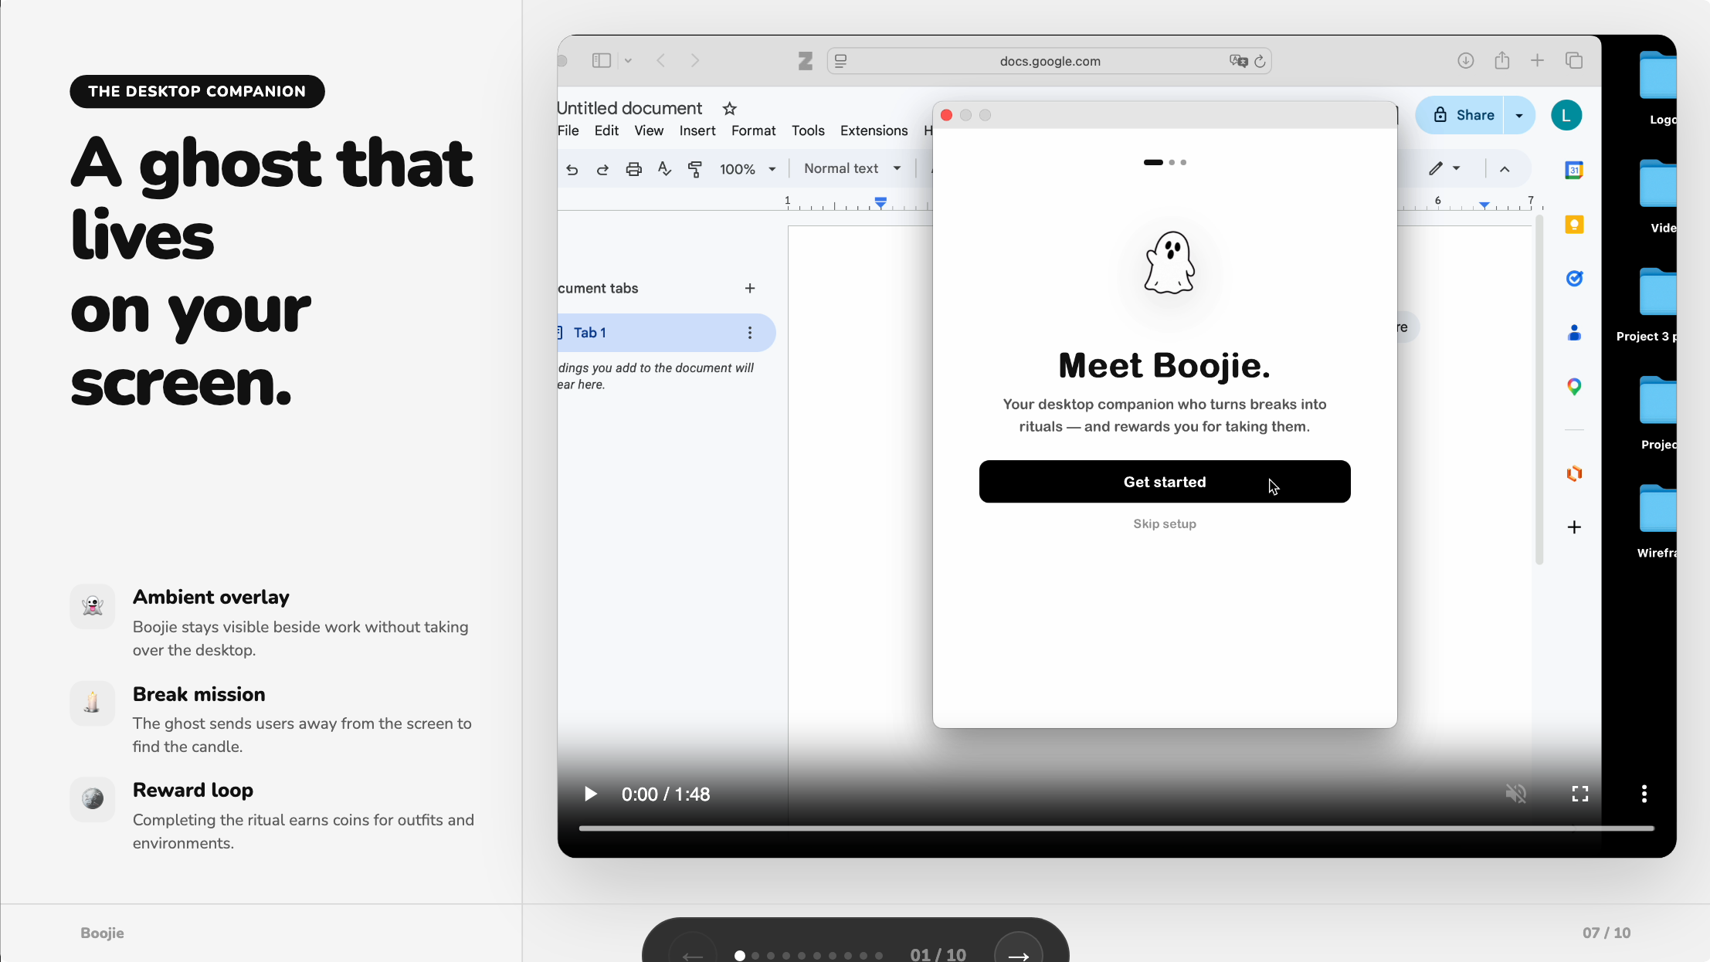Add a new document tab
This screenshot has width=1710, height=962.
(x=749, y=288)
